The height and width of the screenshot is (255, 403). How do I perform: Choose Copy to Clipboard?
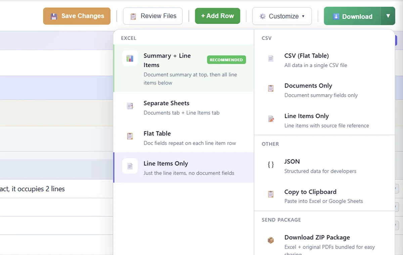tap(324, 196)
